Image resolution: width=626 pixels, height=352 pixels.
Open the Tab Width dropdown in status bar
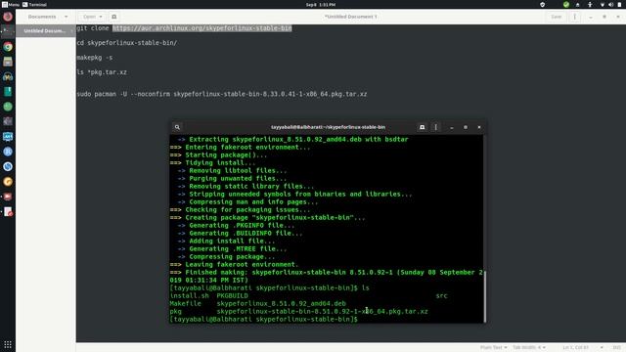(x=529, y=348)
